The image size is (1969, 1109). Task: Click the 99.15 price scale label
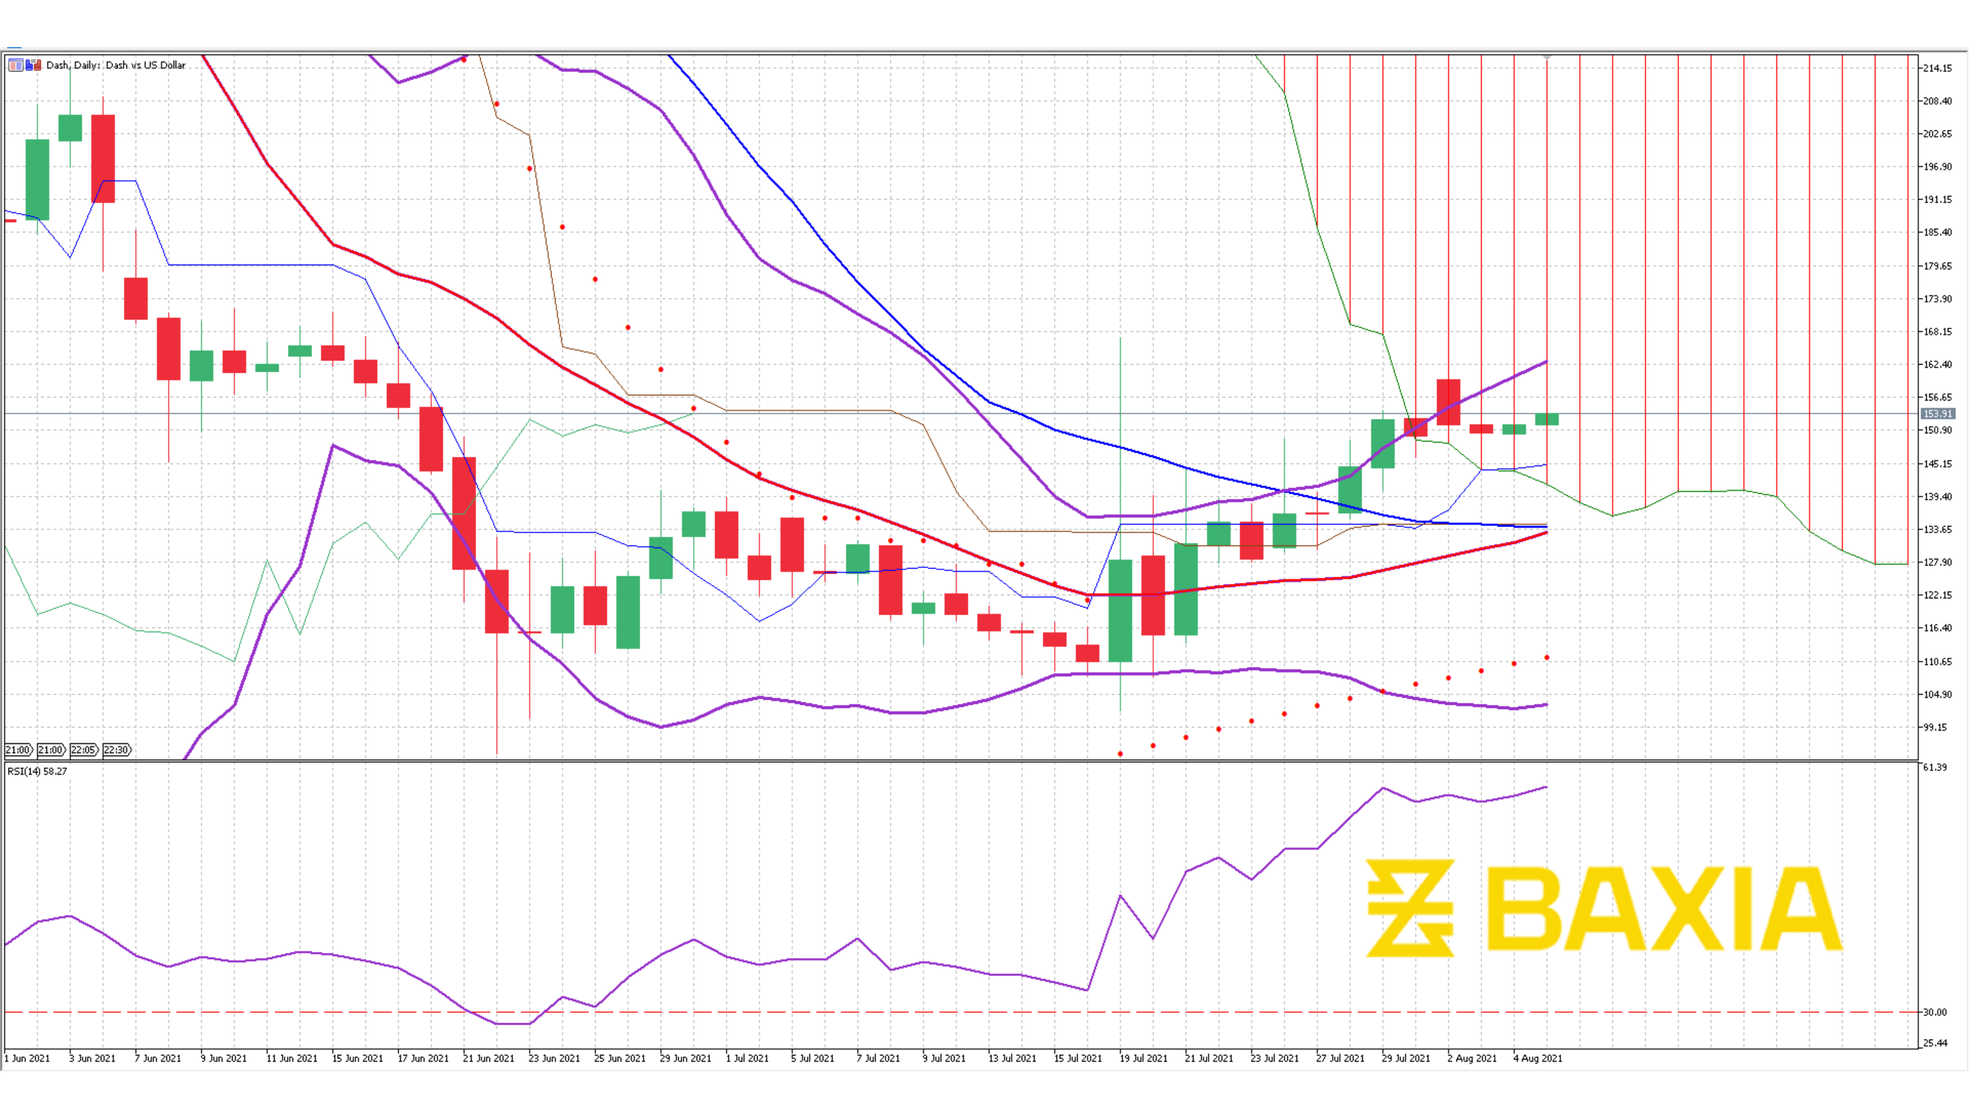[1935, 728]
